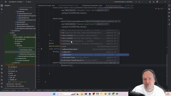The image size is (171, 96).
Task: Open editor tabs more options menu
Action: click(166, 6)
